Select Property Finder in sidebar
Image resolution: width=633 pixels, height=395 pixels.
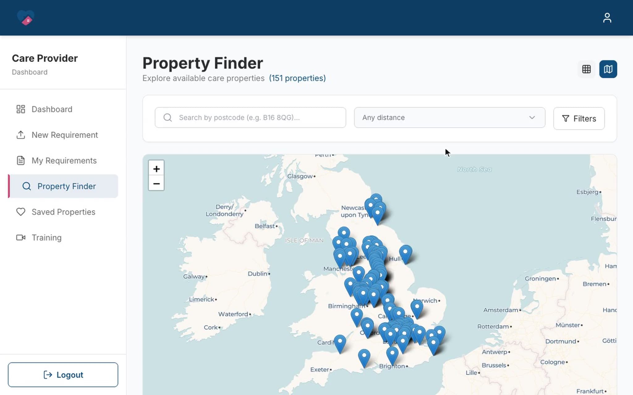click(63, 186)
